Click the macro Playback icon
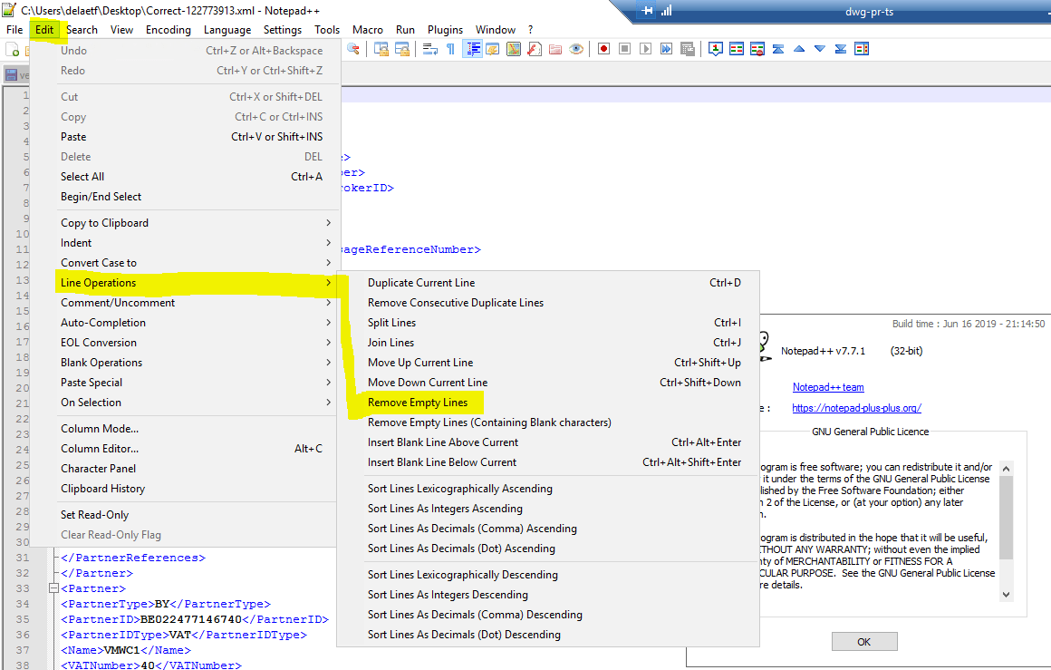This screenshot has height=670, width=1051. pos(645,49)
